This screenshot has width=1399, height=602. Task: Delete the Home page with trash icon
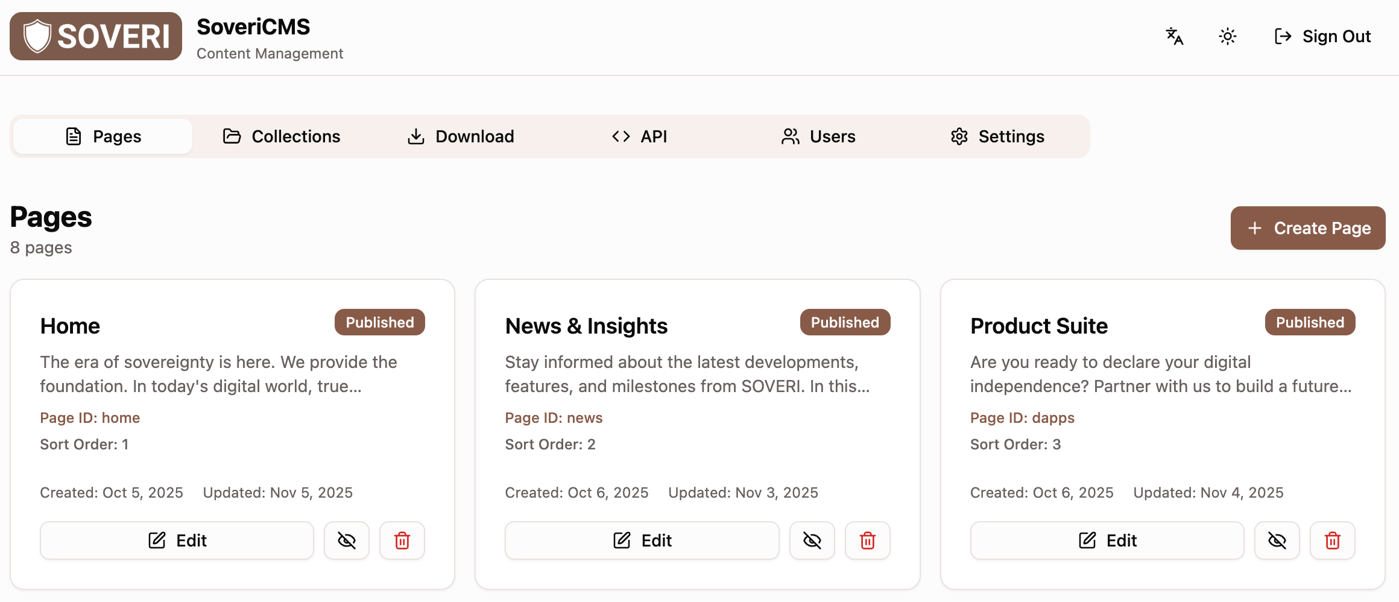pyautogui.click(x=402, y=540)
